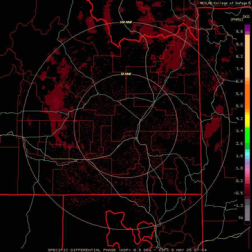The image size is (252, 252).
Task: Click the 0.2 scale value
Action: click(x=239, y=181)
